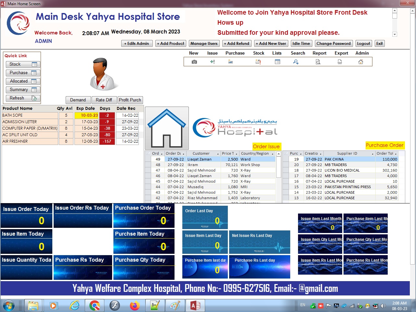Image resolution: width=416 pixels, height=312 pixels.
Task: Expand the Country/Region column filter arrow
Action: pos(273,154)
